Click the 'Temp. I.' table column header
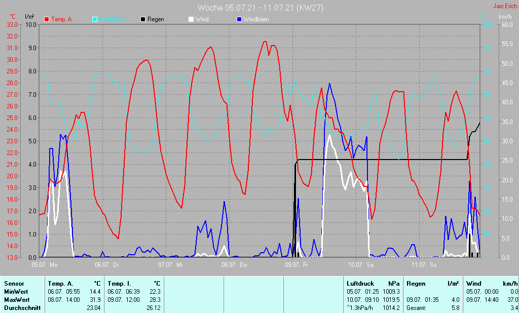Image resolution: width=519 pixels, height=313 pixels. tap(119, 284)
